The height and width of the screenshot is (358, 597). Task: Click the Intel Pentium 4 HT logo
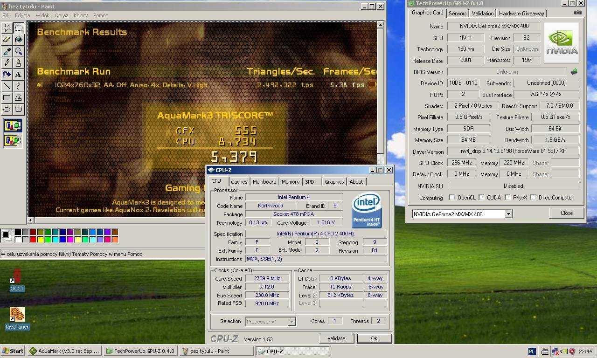(367, 210)
